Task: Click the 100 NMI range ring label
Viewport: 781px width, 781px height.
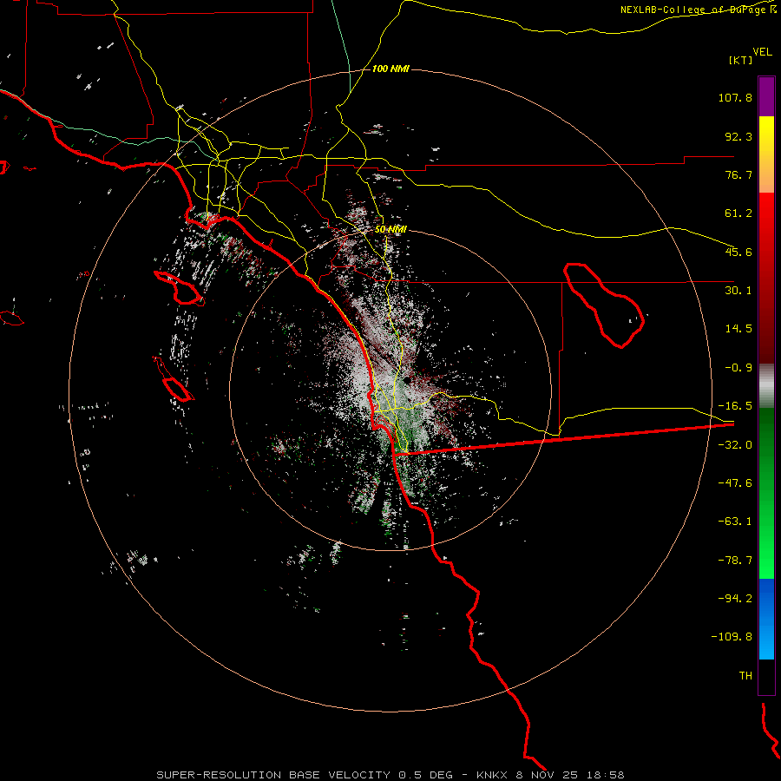Action: tap(390, 69)
